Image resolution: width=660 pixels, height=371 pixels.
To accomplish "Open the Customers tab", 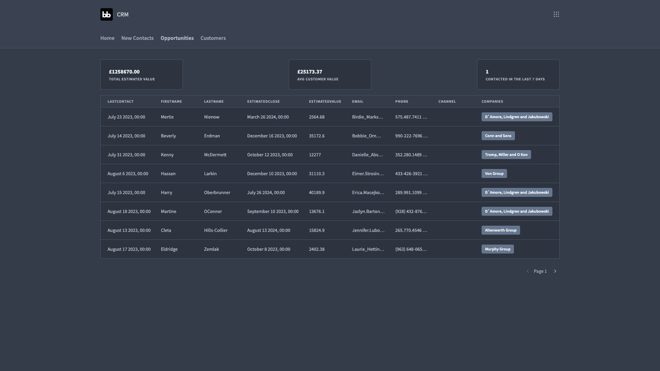I will pos(213,38).
